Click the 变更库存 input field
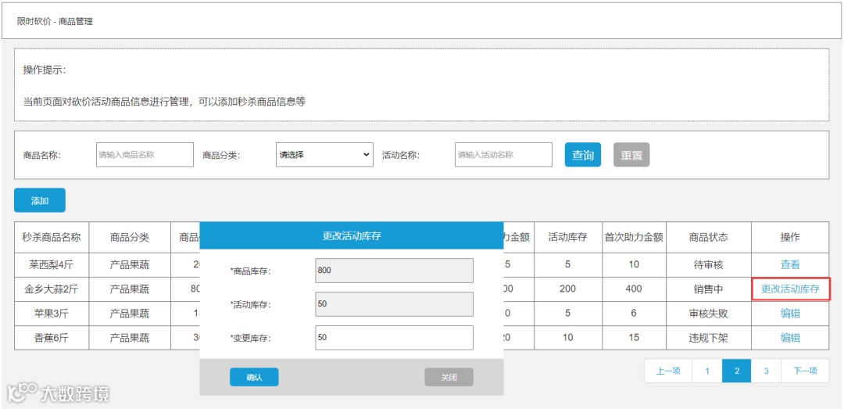Screen dimensions: 844x409 pos(394,338)
